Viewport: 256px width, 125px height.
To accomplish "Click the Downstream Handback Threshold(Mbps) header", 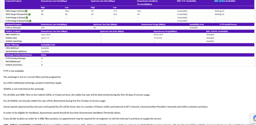I will tap(147, 3).
